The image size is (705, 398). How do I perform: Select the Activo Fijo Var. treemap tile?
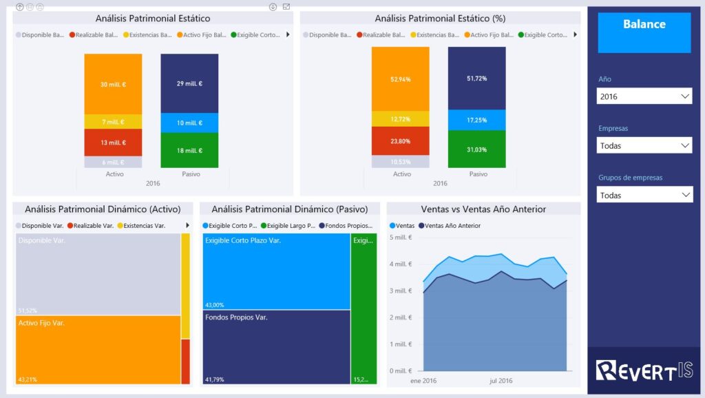(98, 350)
